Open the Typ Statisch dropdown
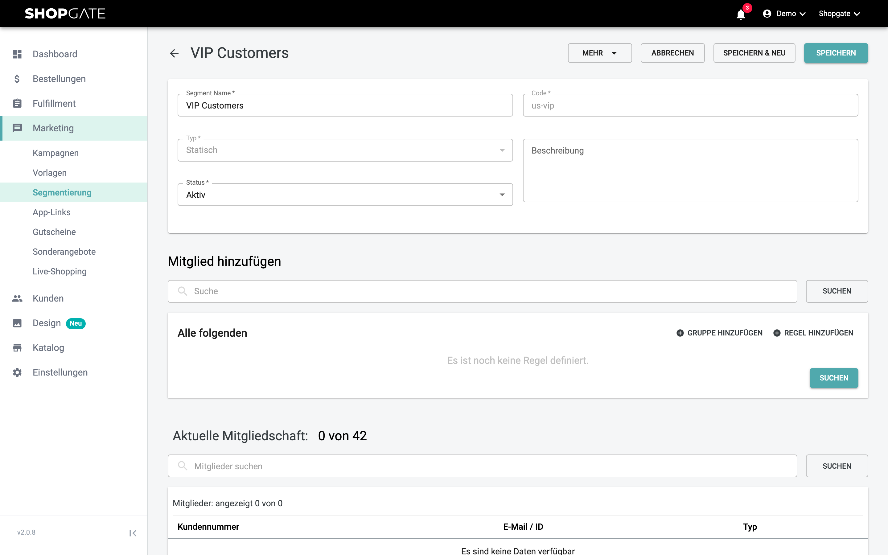This screenshot has height=555, width=888. (x=345, y=150)
